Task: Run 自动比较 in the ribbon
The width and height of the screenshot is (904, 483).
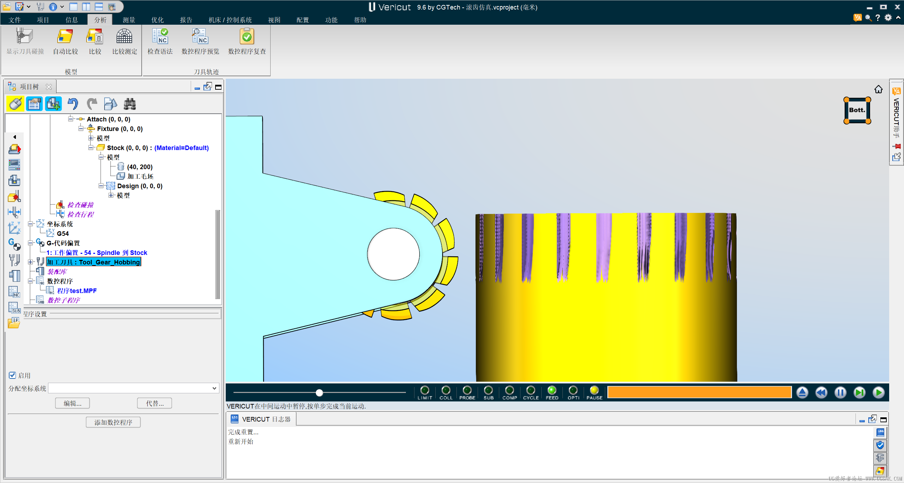Action: point(65,42)
